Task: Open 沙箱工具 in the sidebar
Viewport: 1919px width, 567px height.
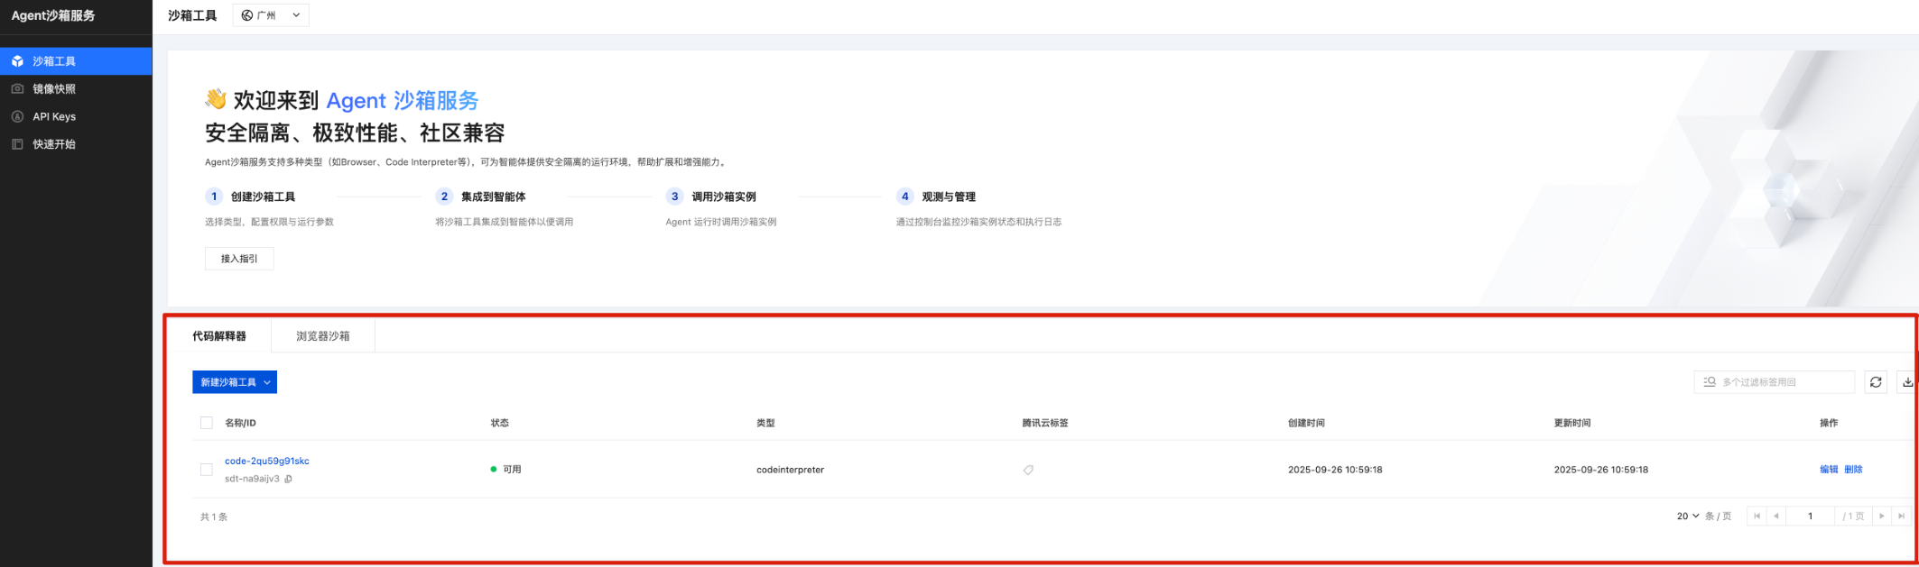Action: (76, 61)
